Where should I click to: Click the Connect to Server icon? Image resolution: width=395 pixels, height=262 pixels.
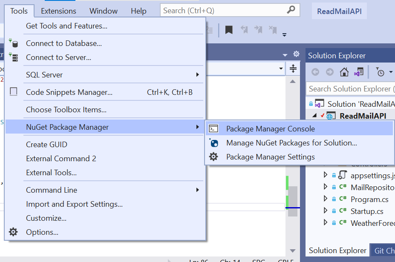(14, 57)
